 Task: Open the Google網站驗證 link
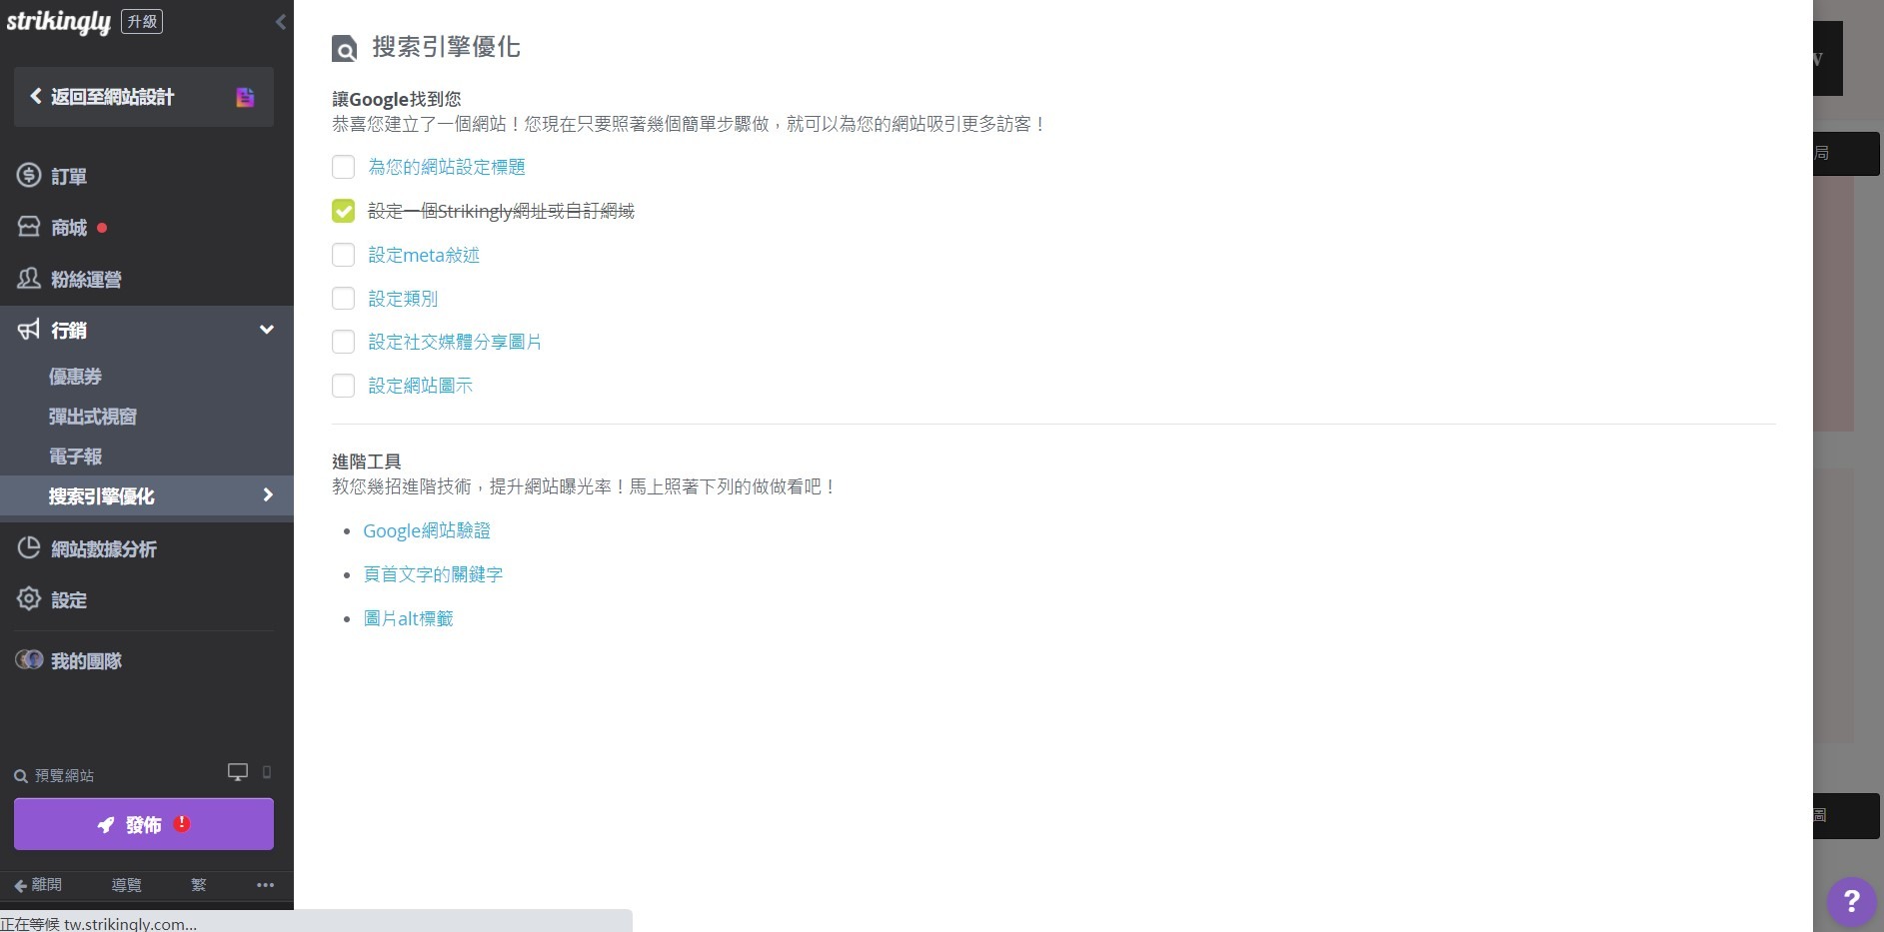[427, 530]
